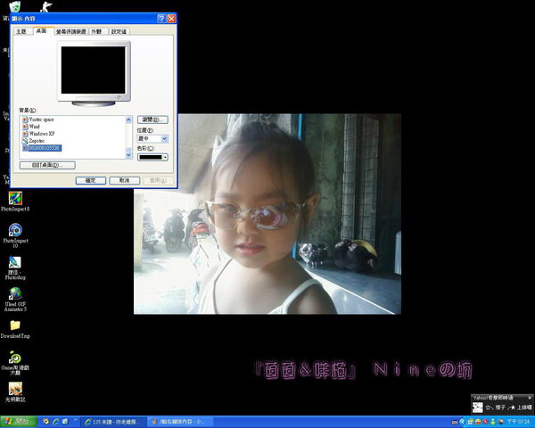Open the 設定值 tab
Image resolution: width=535 pixels, height=428 pixels.
[x=119, y=31]
